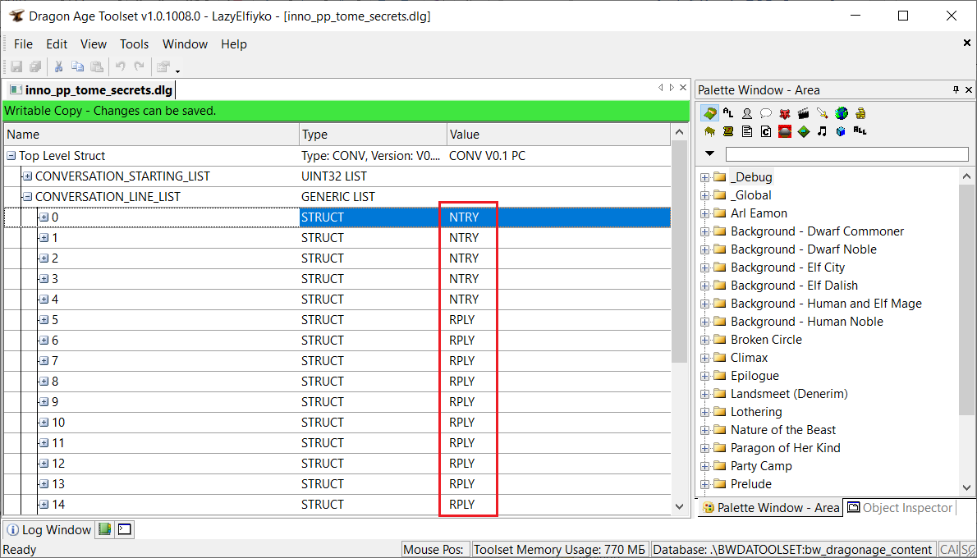Click the Properties toolbar icon

[163, 66]
